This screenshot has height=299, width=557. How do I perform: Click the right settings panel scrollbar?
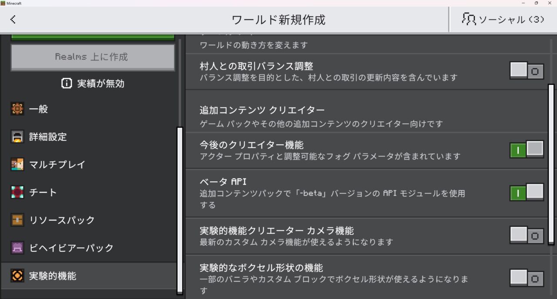pyautogui.click(x=551, y=164)
